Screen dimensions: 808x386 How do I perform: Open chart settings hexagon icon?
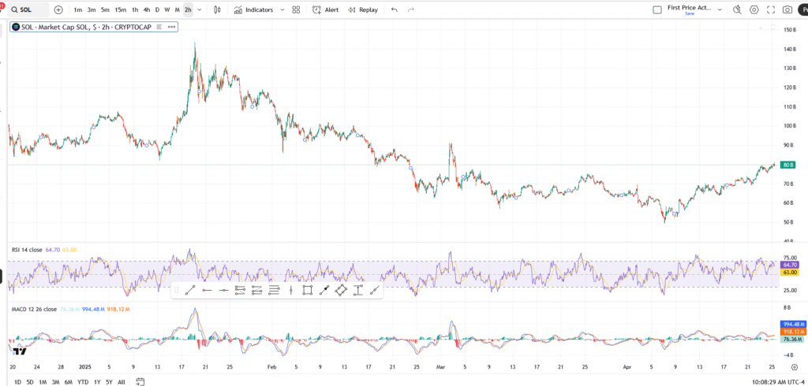[754, 10]
